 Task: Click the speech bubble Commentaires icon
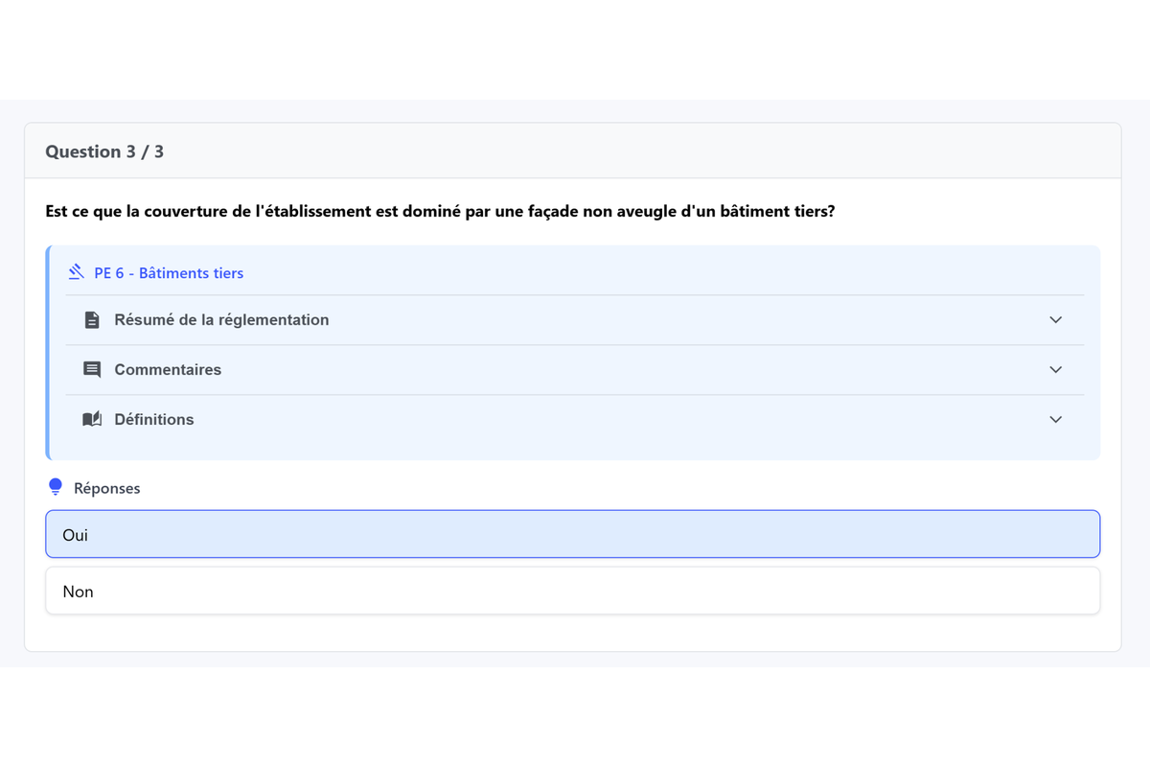pos(92,370)
